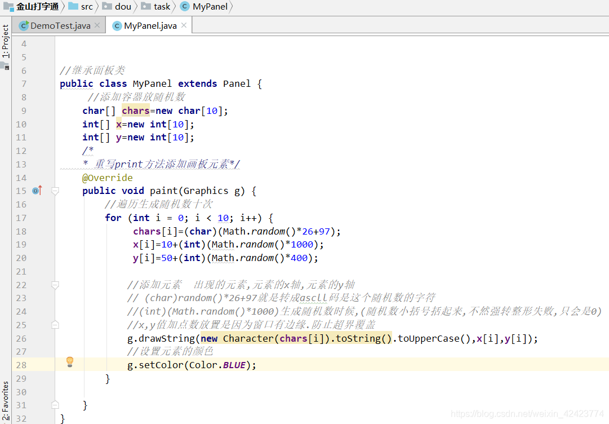Click line number 17 in the gutter
Viewport: 609px width, 424px height.
click(x=21, y=218)
